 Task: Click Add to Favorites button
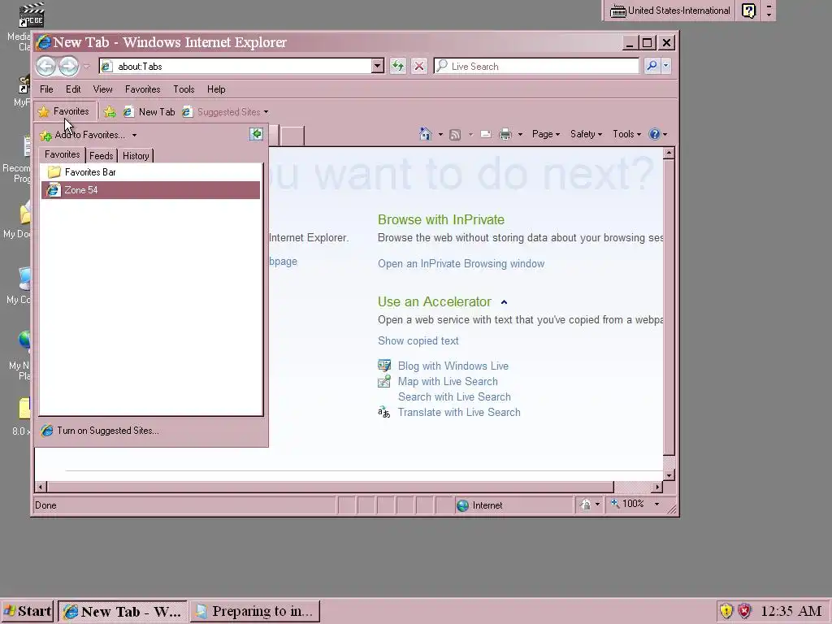click(x=84, y=135)
